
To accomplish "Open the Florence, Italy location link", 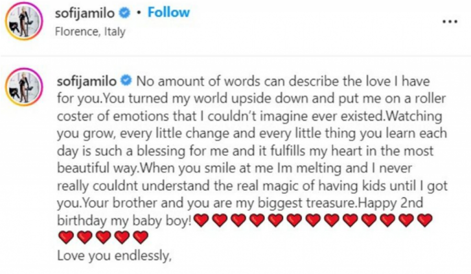I will tap(90, 31).
